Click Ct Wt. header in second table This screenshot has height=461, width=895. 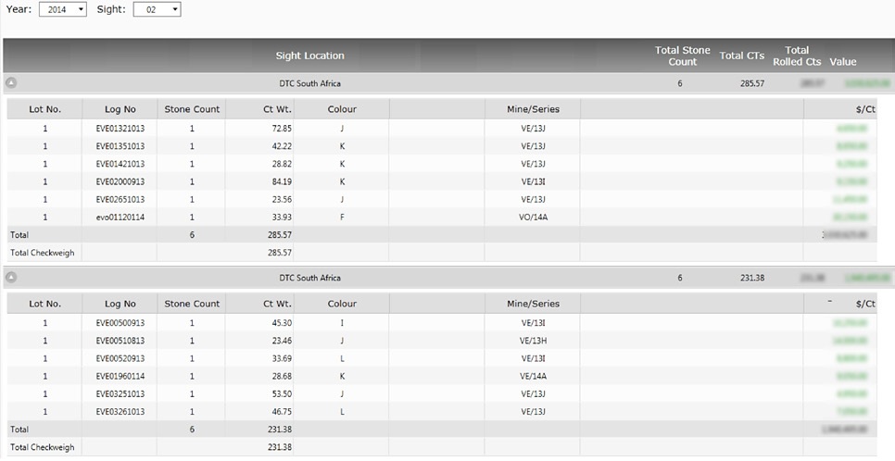click(277, 304)
